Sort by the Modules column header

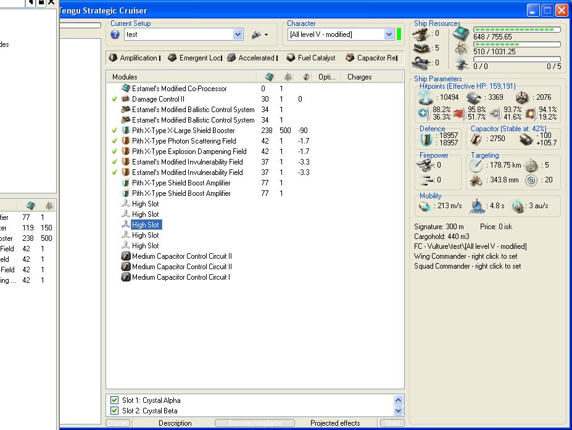pyautogui.click(x=181, y=77)
